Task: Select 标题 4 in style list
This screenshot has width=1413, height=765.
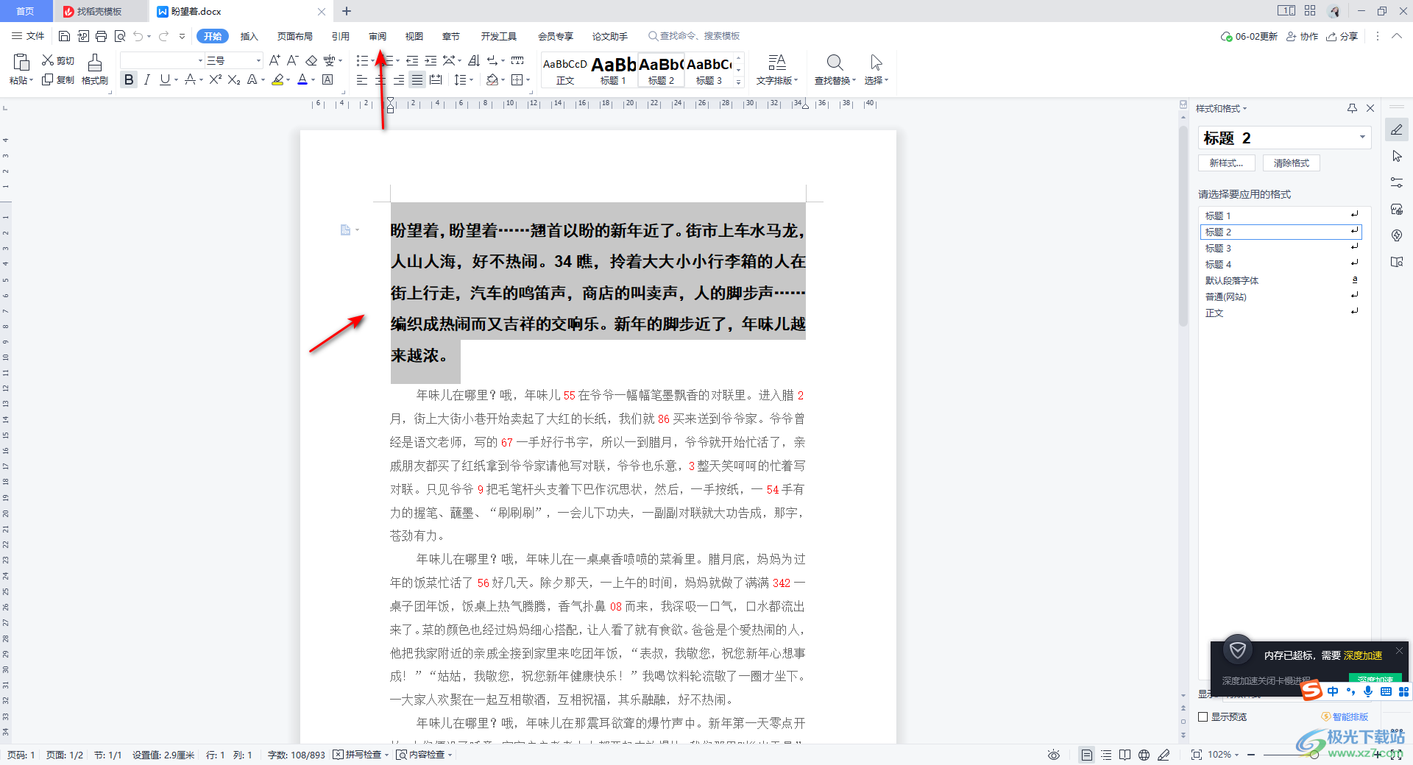Action: pyautogui.click(x=1281, y=264)
